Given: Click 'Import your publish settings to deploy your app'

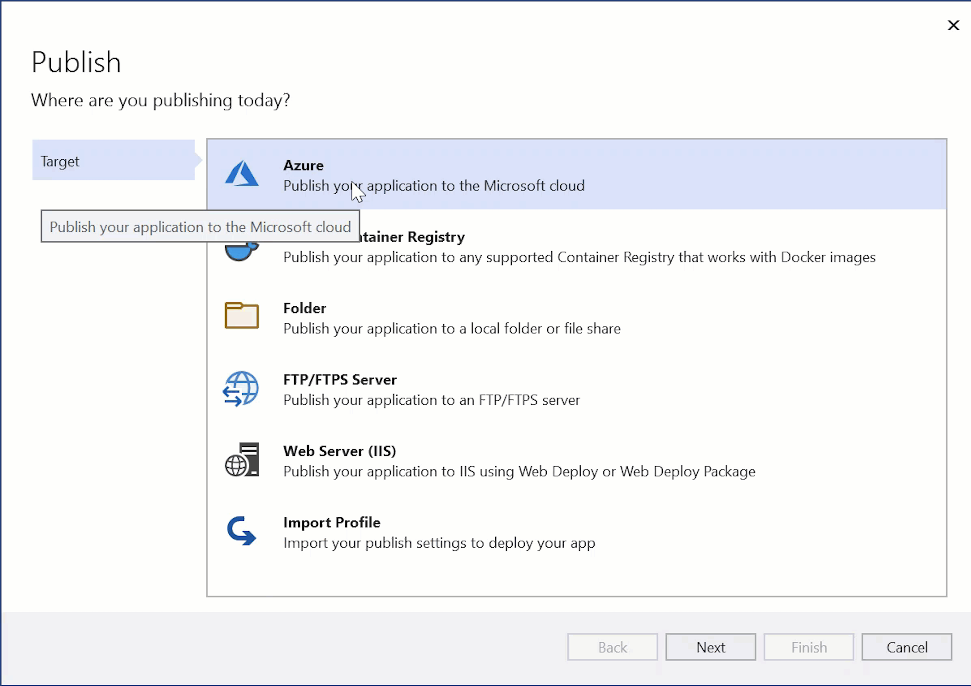Looking at the screenshot, I should pyautogui.click(x=439, y=543).
